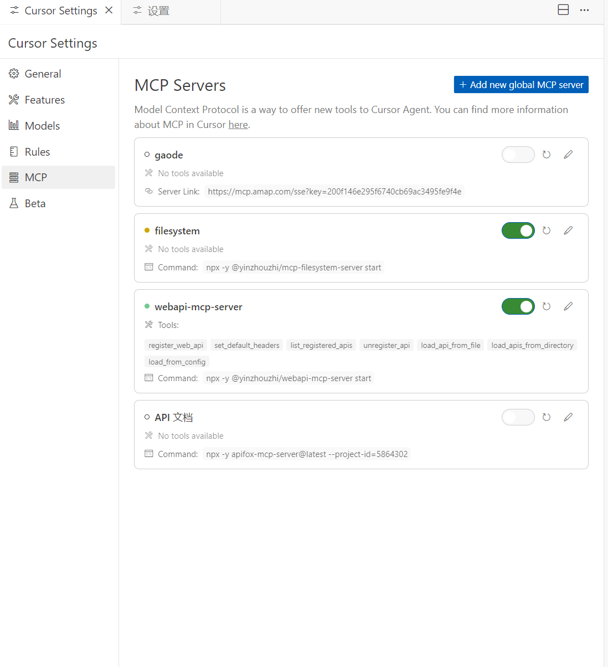The image size is (608, 667).
Task: Click the set_default_headers tool tag
Action: pyautogui.click(x=247, y=345)
